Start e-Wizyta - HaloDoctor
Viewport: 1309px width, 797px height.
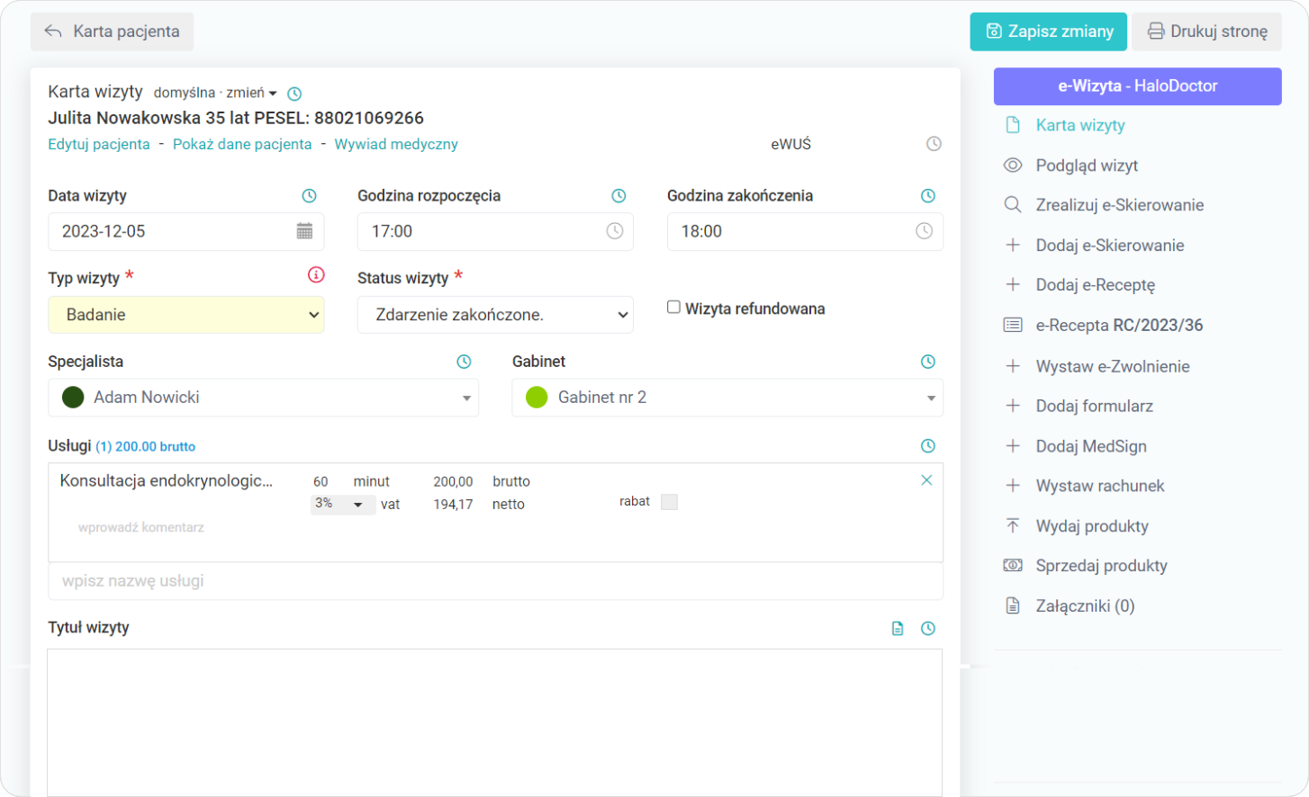click(1138, 86)
